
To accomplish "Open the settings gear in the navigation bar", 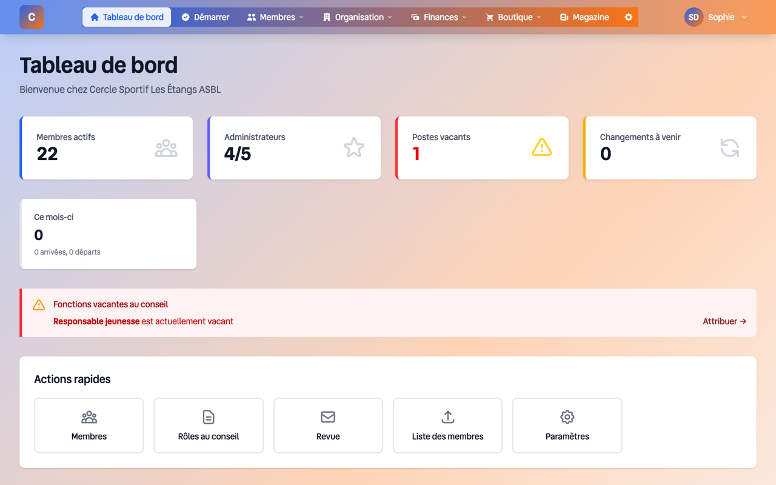I will click(629, 17).
